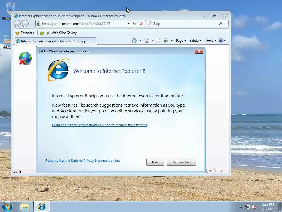Open recent pages dropdown beside Forward button
This screenshot has height=212, width=282.
point(31,24)
